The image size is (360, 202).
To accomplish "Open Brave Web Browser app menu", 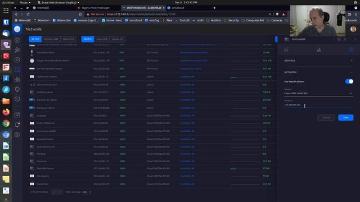I will [58, 2].
